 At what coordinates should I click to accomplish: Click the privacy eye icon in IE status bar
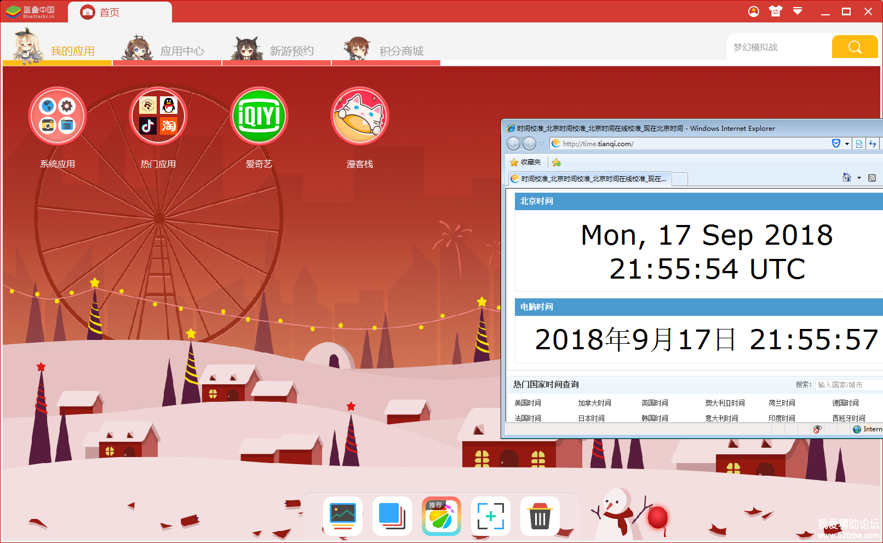pyautogui.click(x=818, y=430)
